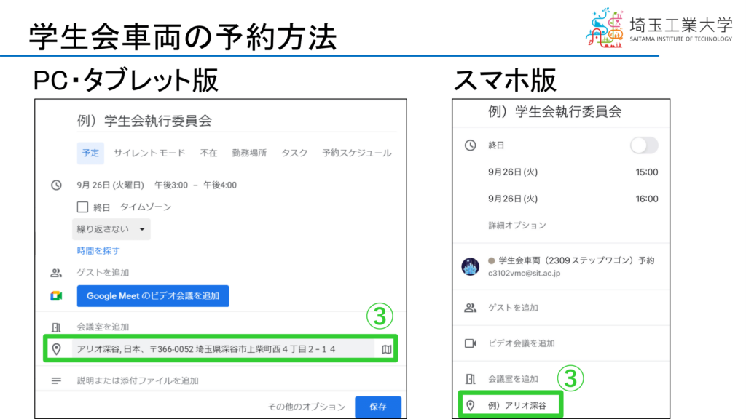Select the 予定 tab
This screenshot has width=746, height=419.
(x=90, y=153)
